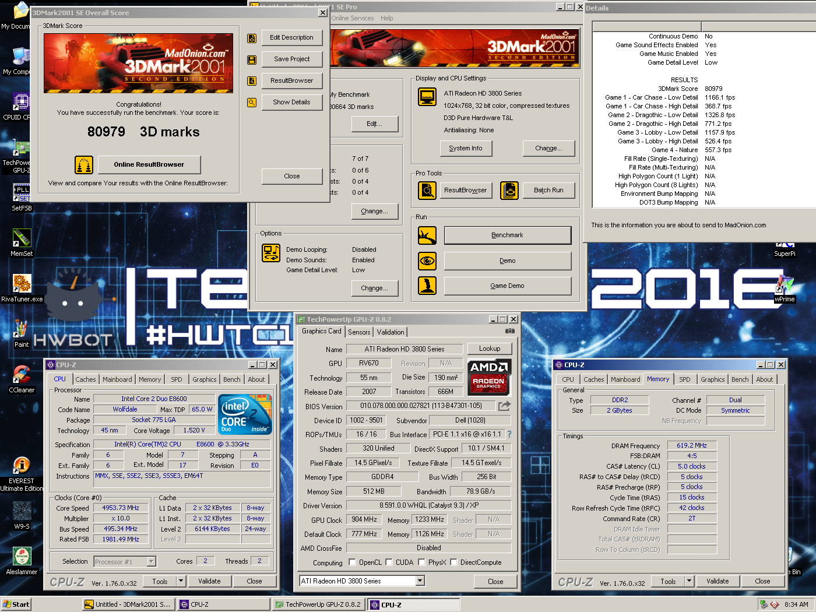Open RivaTuner.exe desktop icon

[x=22, y=288]
